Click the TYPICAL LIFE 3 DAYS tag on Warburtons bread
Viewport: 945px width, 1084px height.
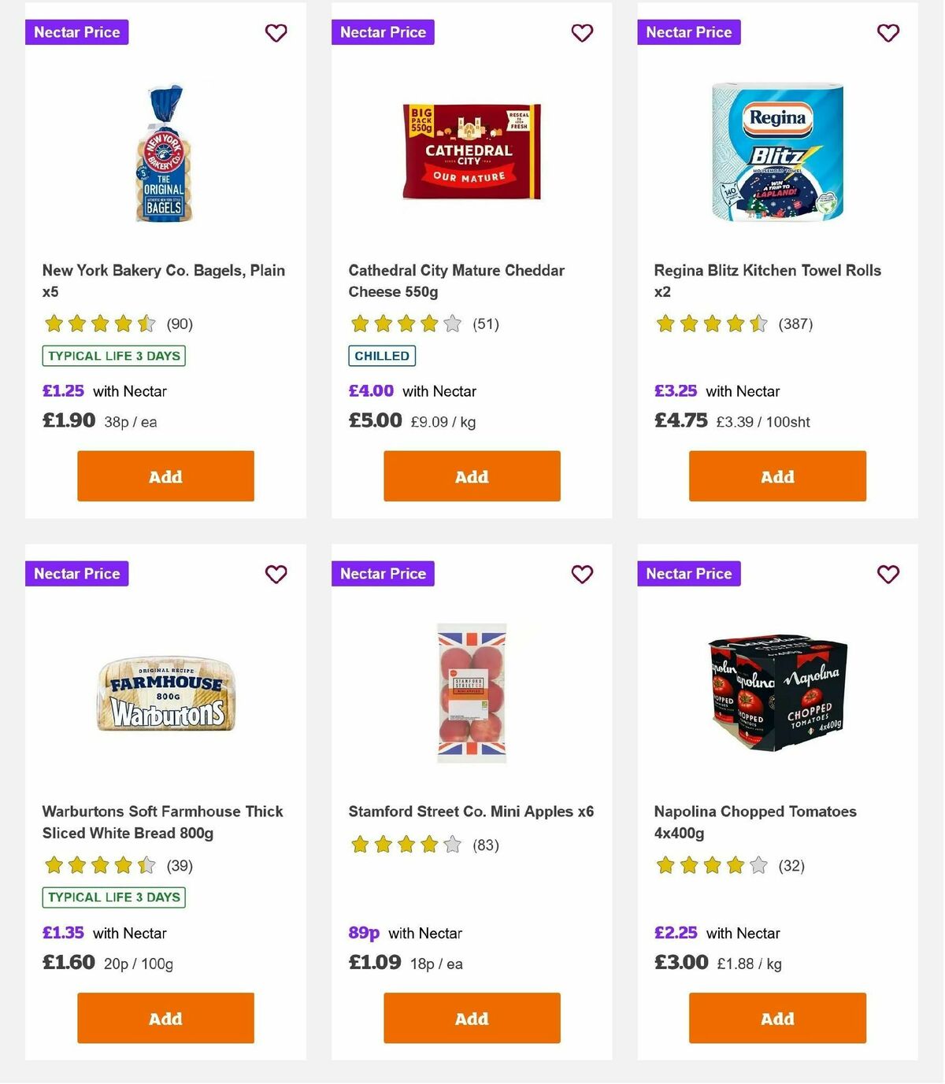[113, 897]
